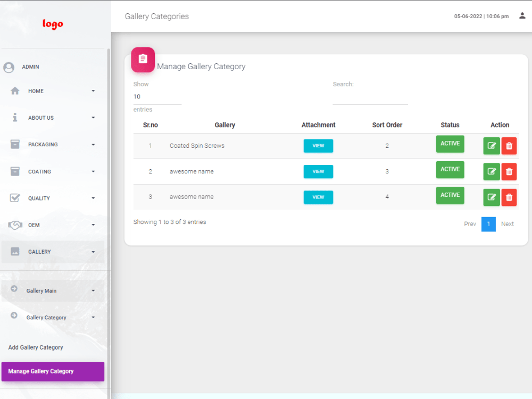Click the Home house icon
Image resolution: width=532 pixels, height=399 pixels.
[15, 91]
